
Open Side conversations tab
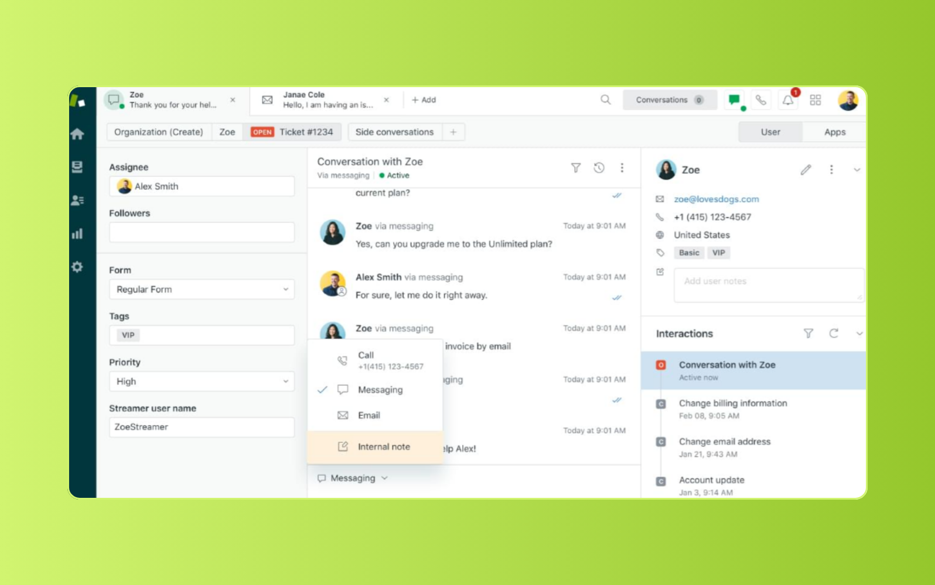coord(395,132)
